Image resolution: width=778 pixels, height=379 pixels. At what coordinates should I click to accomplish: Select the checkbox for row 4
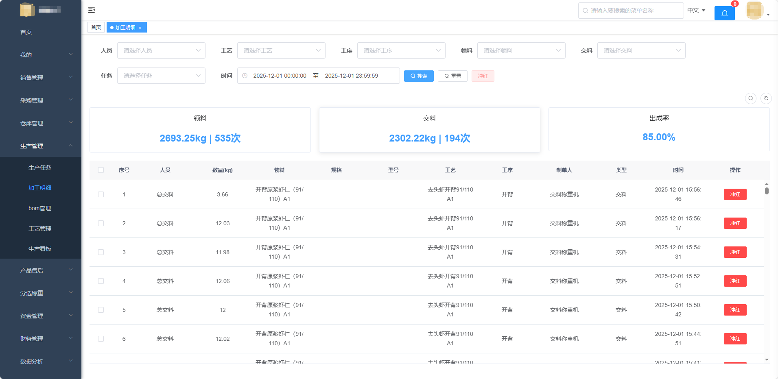101,281
